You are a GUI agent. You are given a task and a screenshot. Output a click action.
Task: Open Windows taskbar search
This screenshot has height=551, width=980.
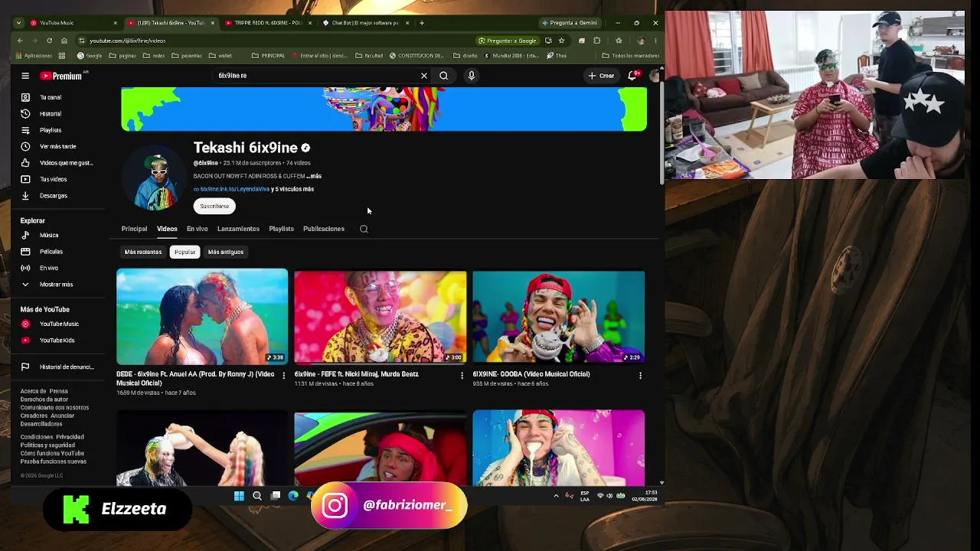257,496
